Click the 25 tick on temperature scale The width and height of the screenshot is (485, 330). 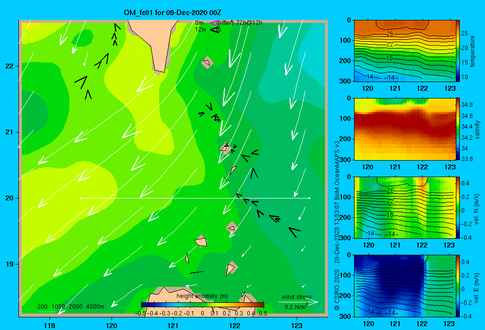tap(464, 33)
